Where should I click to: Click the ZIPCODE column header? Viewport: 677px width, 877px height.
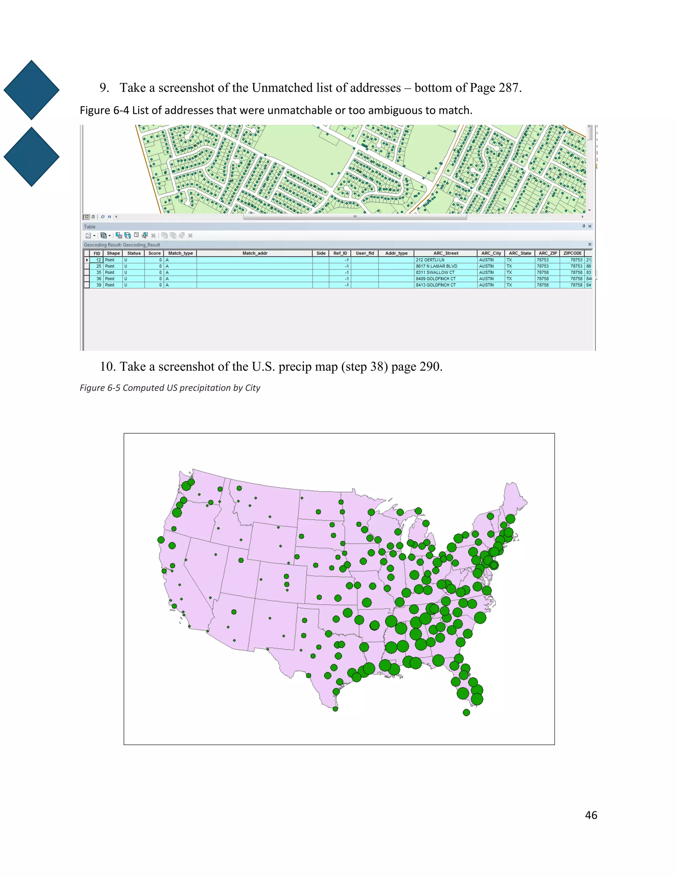coord(572,254)
